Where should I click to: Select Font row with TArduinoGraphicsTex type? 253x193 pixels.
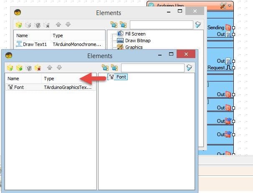tap(51, 87)
